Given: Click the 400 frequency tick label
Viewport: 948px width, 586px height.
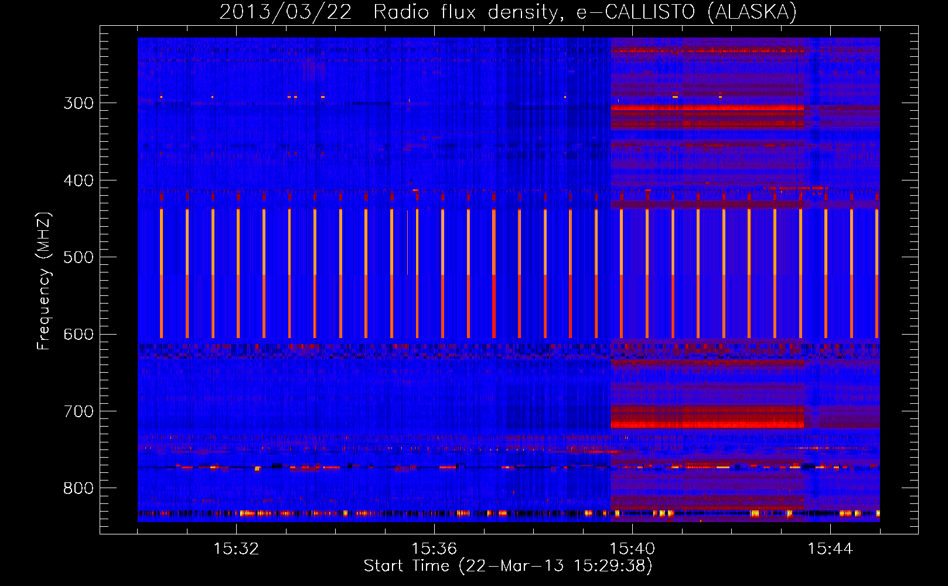Looking at the screenshot, I should [x=79, y=180].
